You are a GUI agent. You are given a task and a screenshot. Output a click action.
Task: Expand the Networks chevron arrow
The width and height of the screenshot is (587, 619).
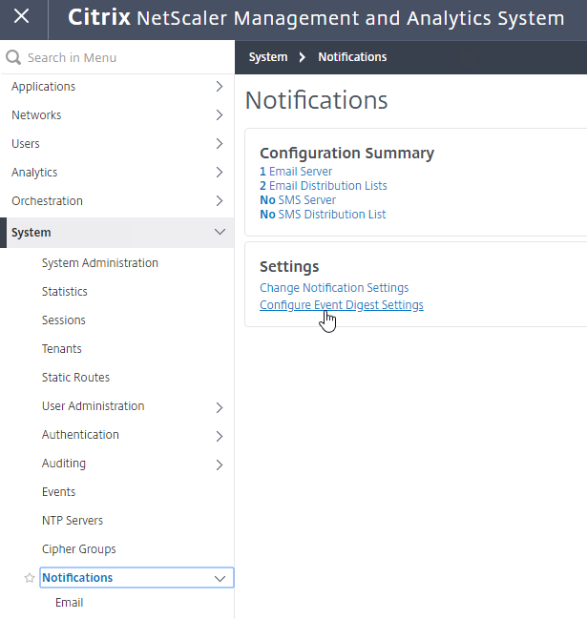(220, 114)
